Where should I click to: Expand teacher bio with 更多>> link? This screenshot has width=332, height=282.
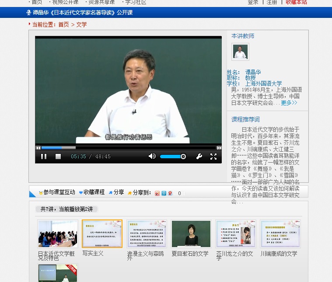pyautogui.click(x=289, y=103)
